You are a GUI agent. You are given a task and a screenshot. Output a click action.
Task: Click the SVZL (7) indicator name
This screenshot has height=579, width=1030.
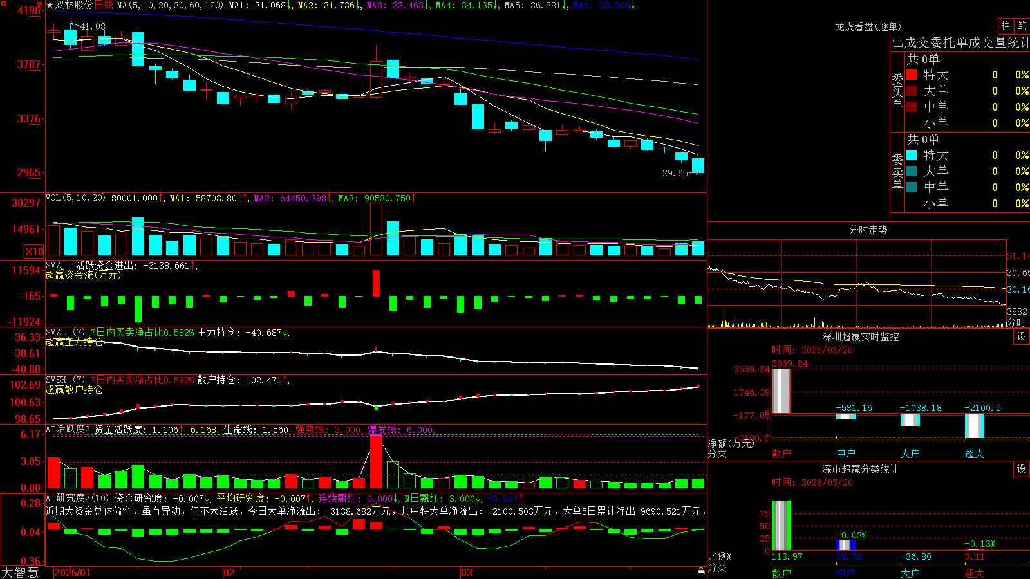65,333
